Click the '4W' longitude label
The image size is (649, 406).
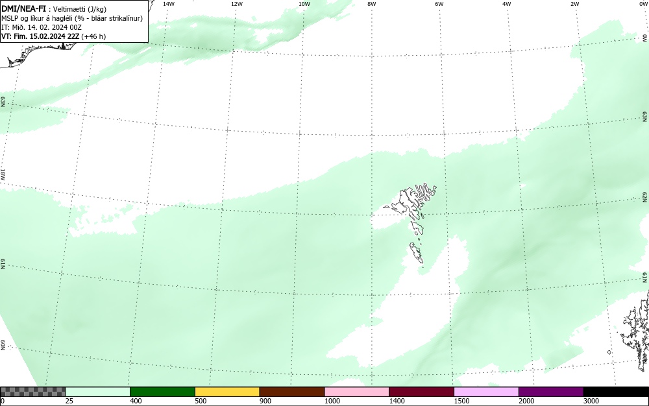507,4
